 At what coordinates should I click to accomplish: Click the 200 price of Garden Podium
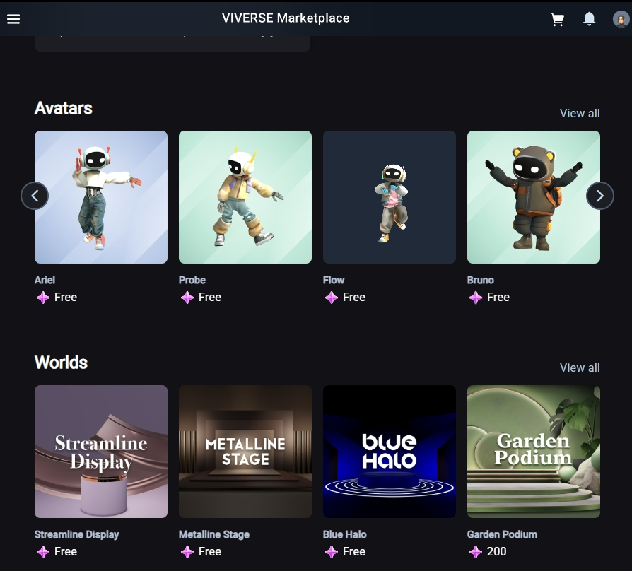tap(496, 552)
